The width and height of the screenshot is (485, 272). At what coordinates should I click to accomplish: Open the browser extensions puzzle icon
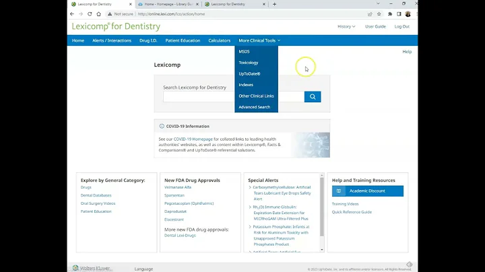coord(390,14)
